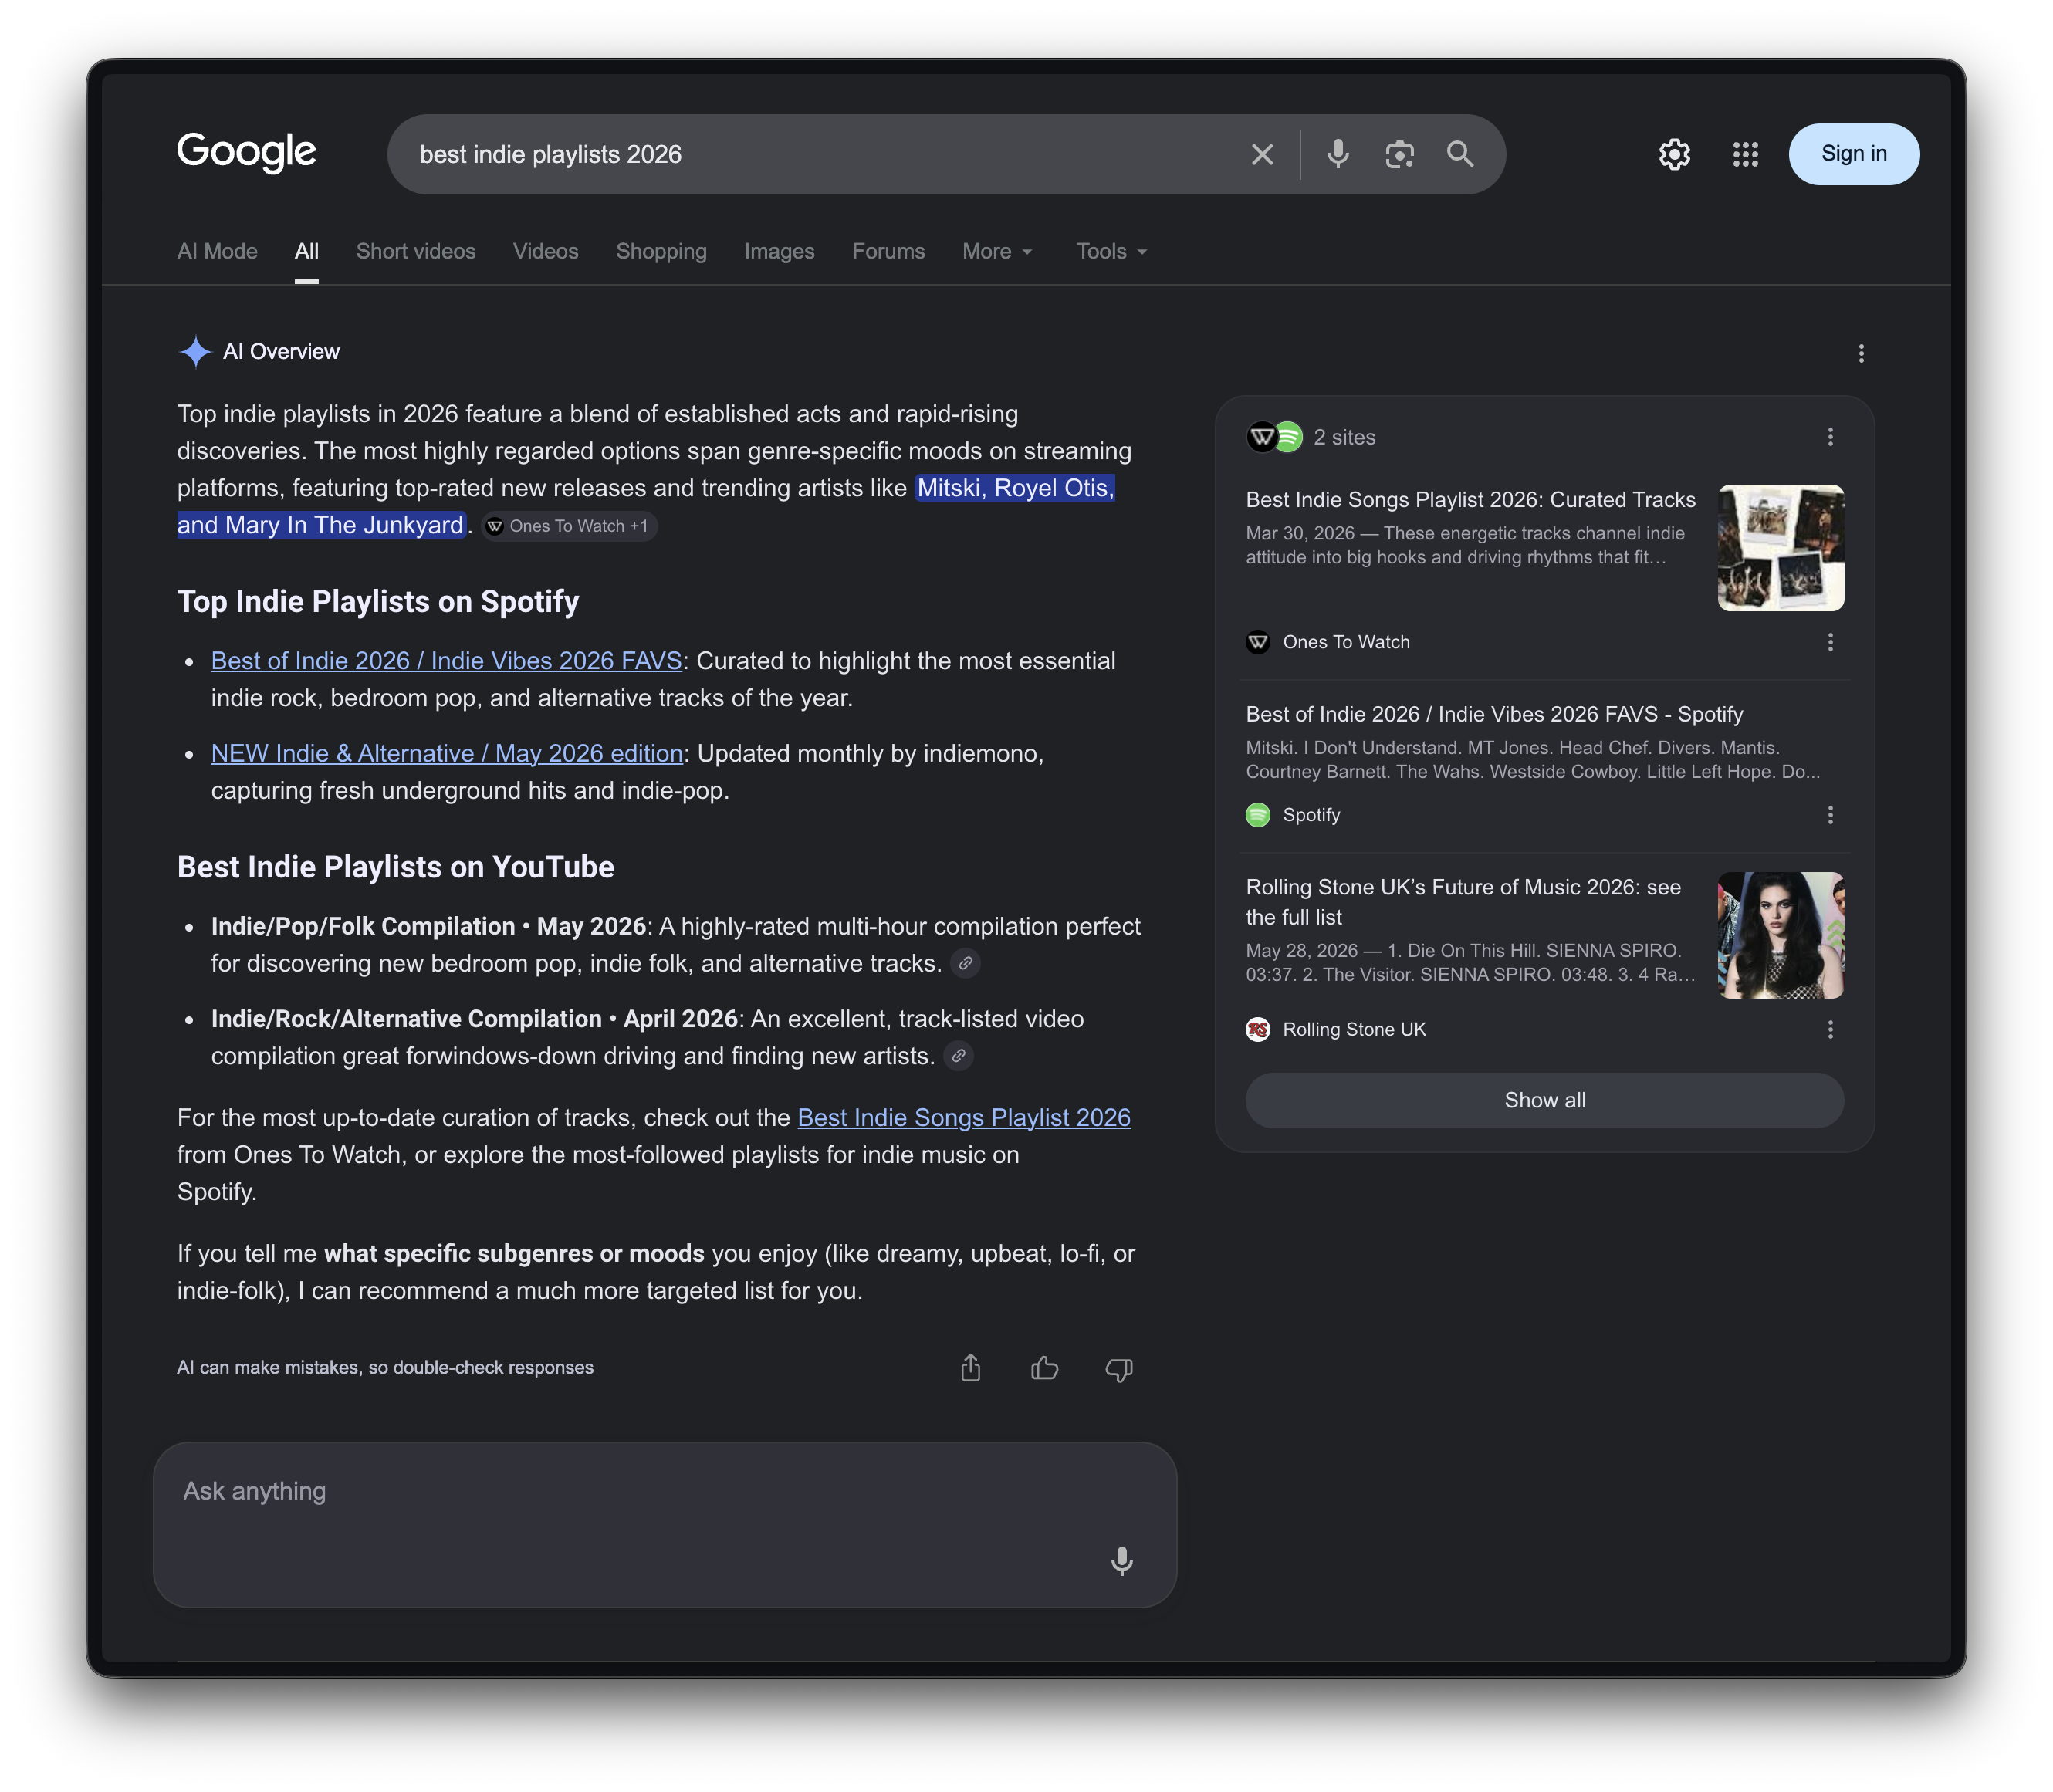
Task: Submit search with the magnifier icon
Action: tap(1460, 154)
